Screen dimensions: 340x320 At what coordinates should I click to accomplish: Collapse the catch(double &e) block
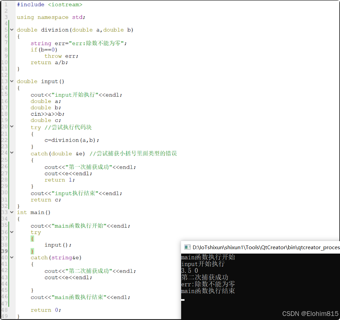pyautogui.click(x=11, y=153)
